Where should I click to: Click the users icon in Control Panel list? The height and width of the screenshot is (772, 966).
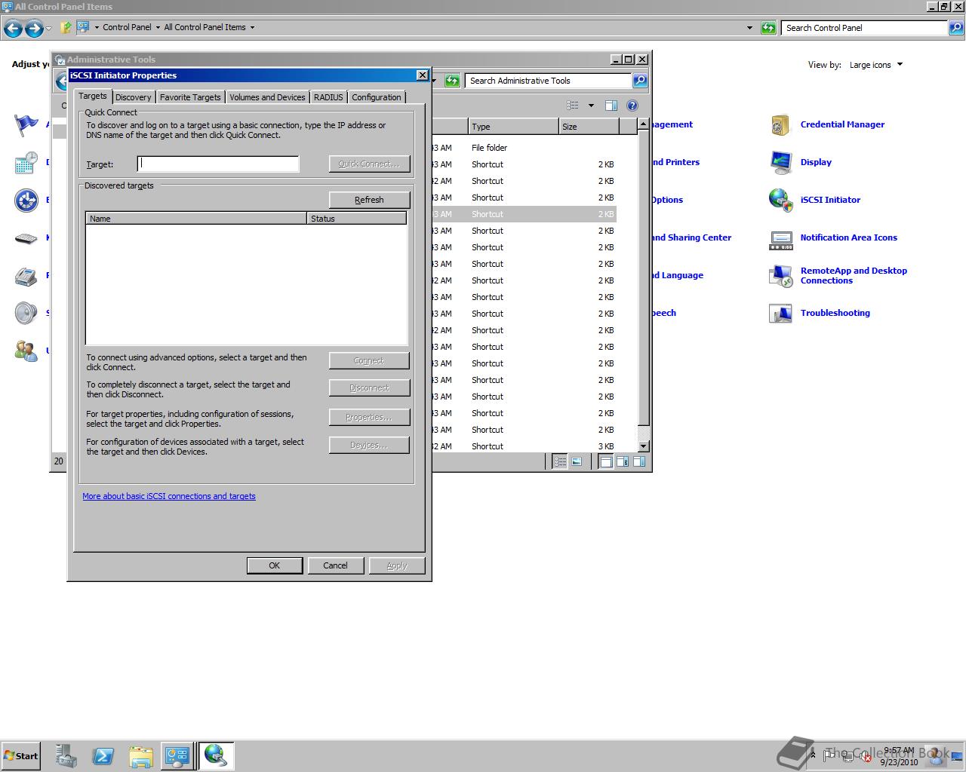point(26,351)
